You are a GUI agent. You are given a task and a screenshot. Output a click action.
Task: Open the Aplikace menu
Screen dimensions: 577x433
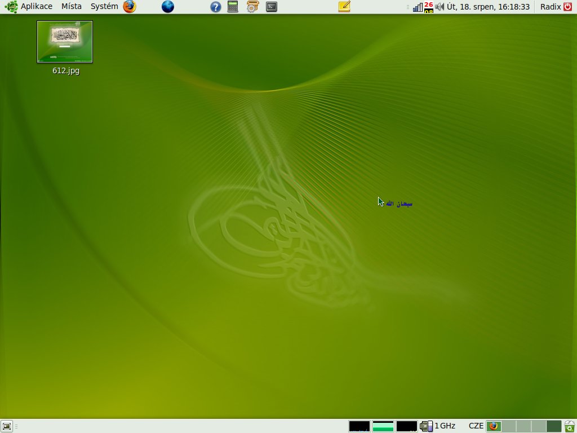[36, 7]
